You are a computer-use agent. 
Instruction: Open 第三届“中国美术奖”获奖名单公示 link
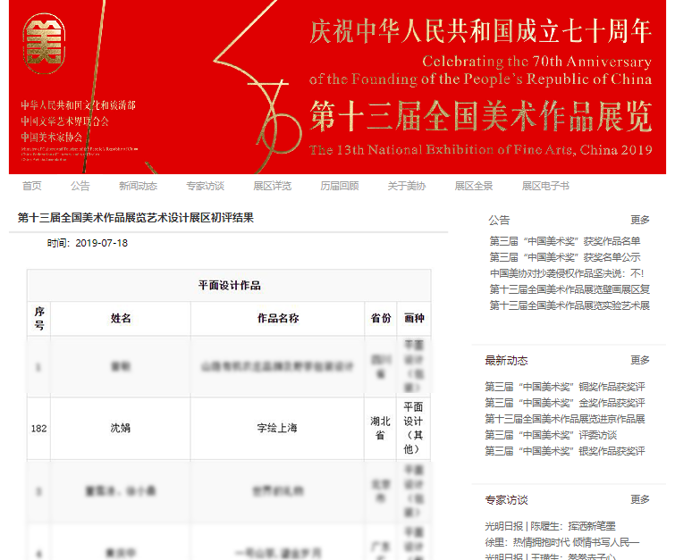point(565,257)
